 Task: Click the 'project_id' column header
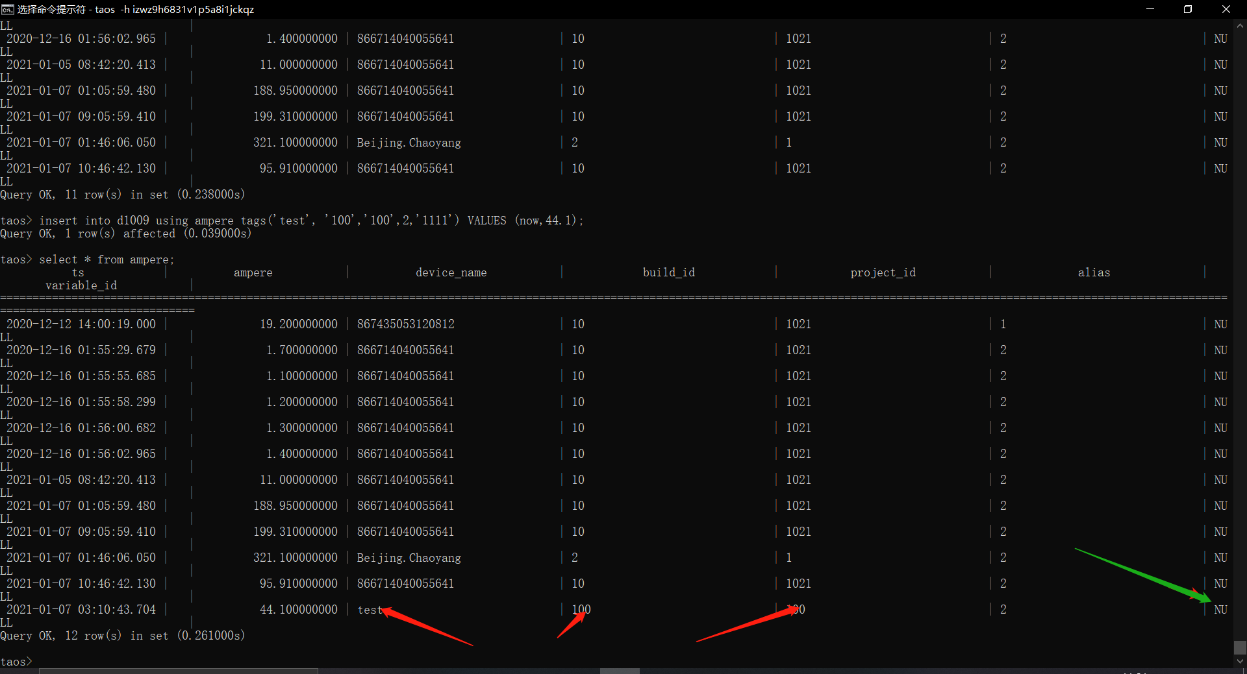[883, 272]
